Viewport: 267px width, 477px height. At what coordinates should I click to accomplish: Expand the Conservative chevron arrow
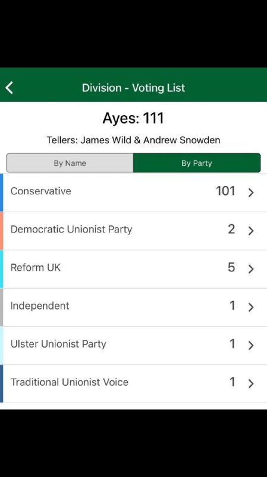pyautogui.click(x=251, y=192)
